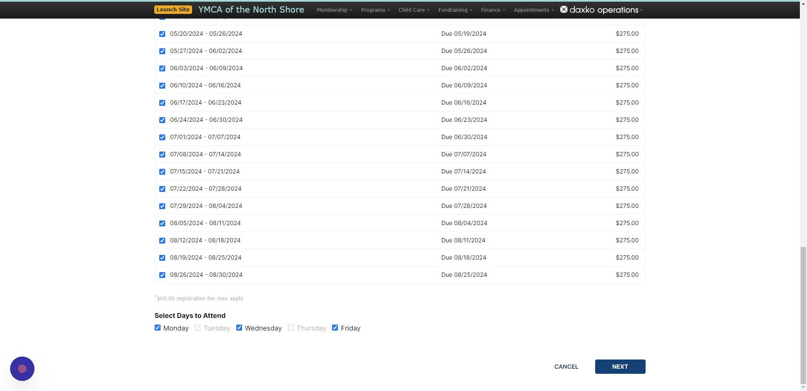This screenshot has height=391, width=807.
Task: Enable the Thursday attendance checkbox
Action: click(x=290, y=328)
